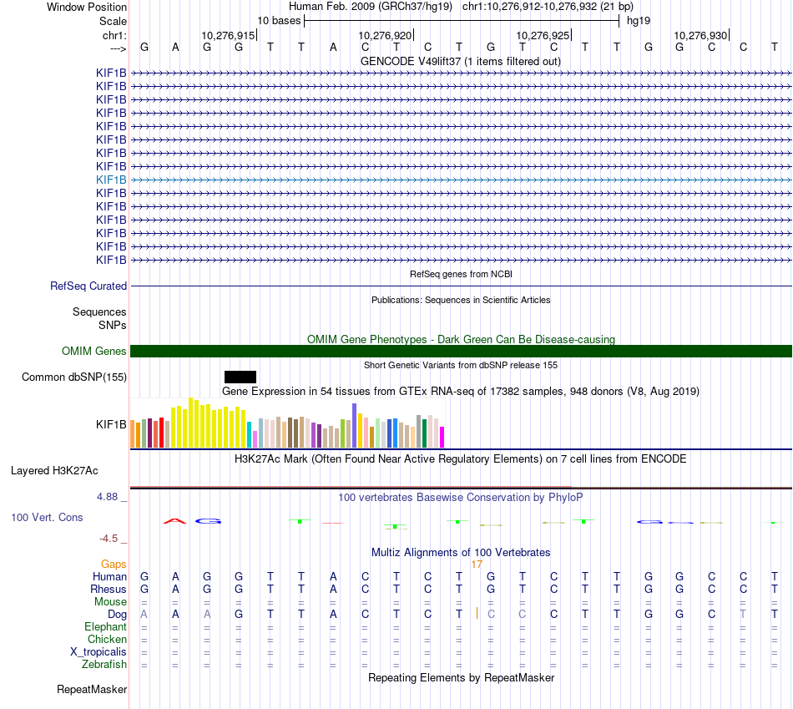The width and height of the screenshot is (793, 709).
Task: Click the magenta last bar in GTEx chart
Action: click(x=442, y=438)
